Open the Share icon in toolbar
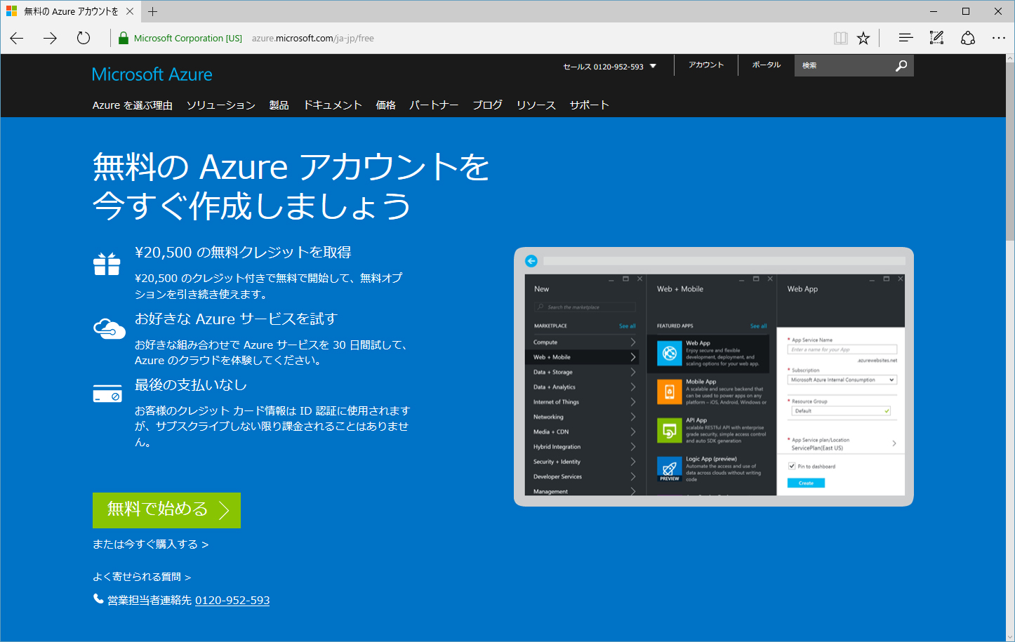 tap(968, 38)
